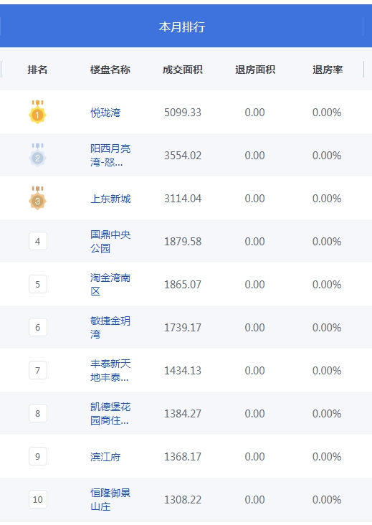Image resolution: width=372 pixels, height=525 pixels.
Task: Select the rank 4 number badge
Action: point(38,241)
